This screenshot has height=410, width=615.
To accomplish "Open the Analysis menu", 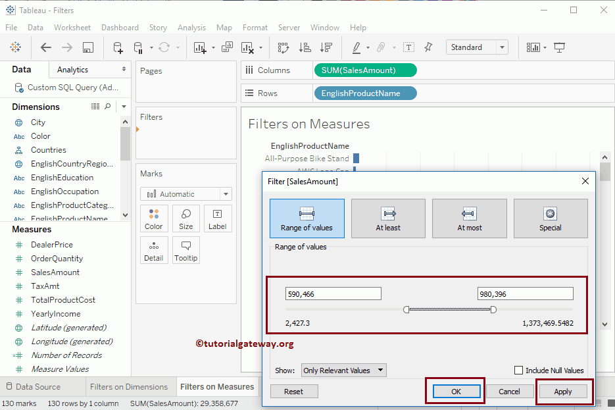I will [x=191, y=28].
